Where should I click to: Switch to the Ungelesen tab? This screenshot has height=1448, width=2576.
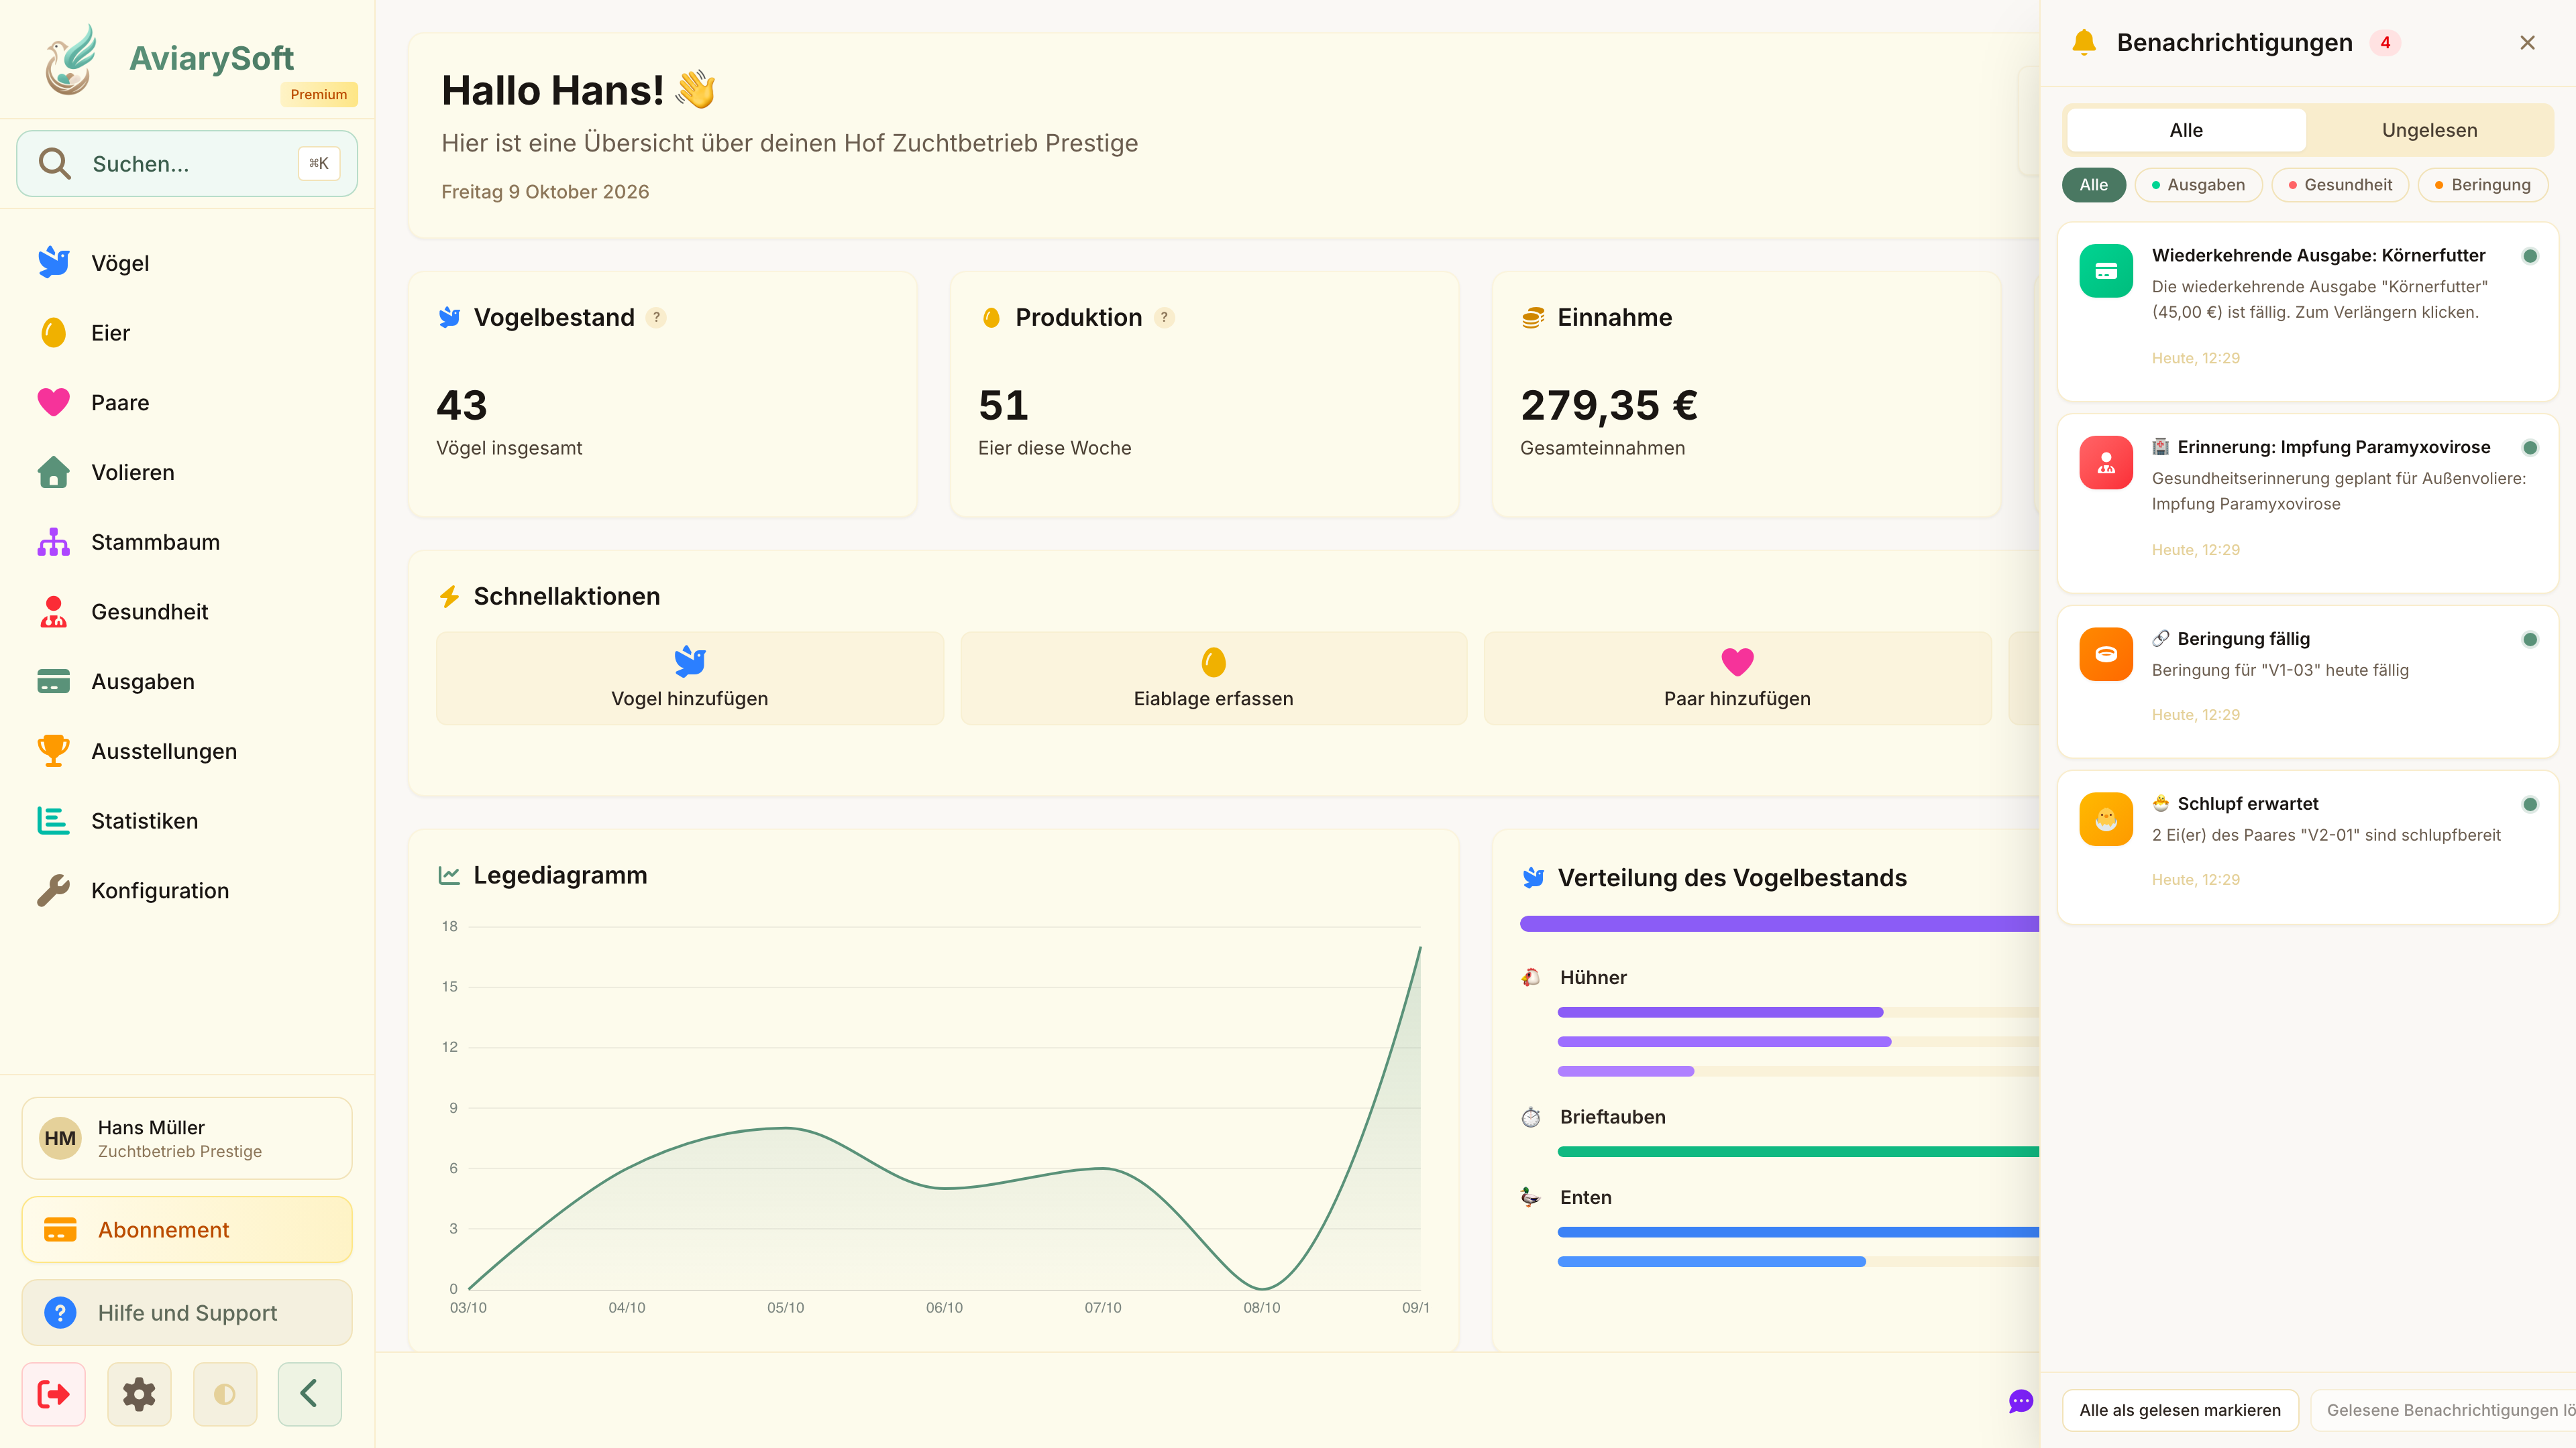2429,130
